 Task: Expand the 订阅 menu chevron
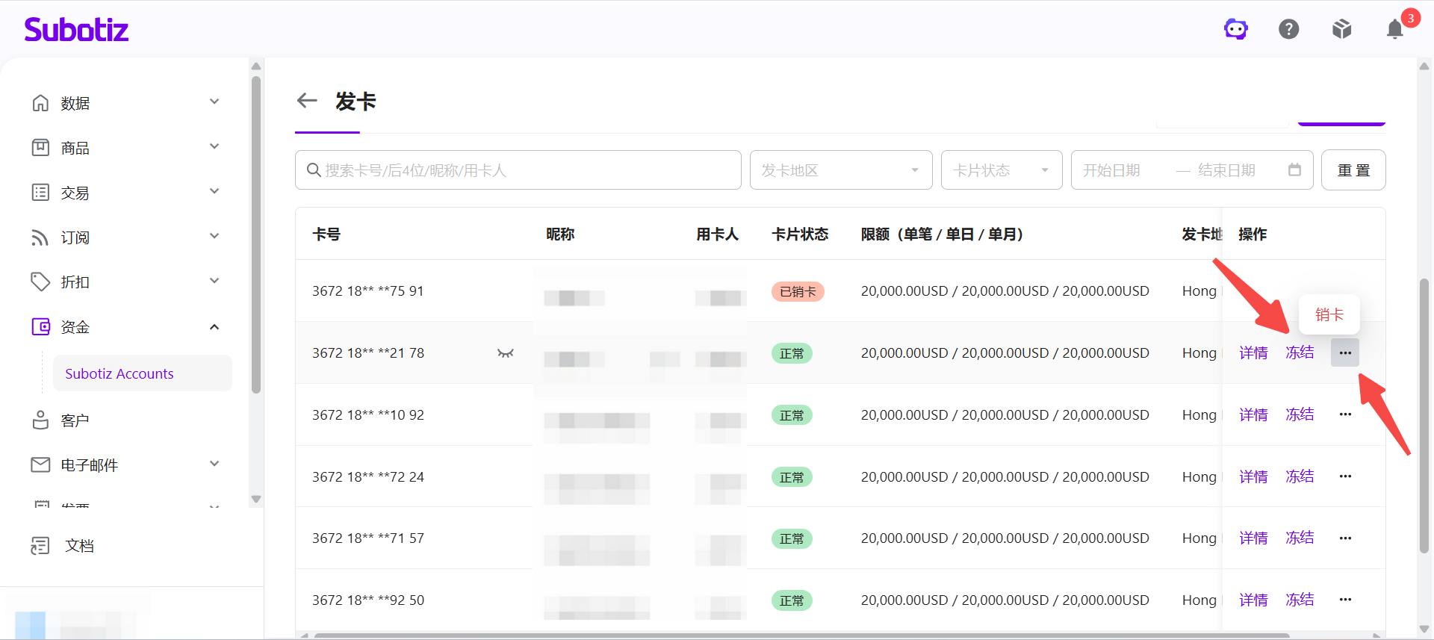214,237
